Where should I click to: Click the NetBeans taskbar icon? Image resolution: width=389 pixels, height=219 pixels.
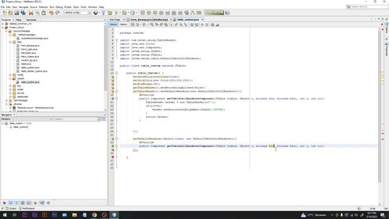point(114,215)
